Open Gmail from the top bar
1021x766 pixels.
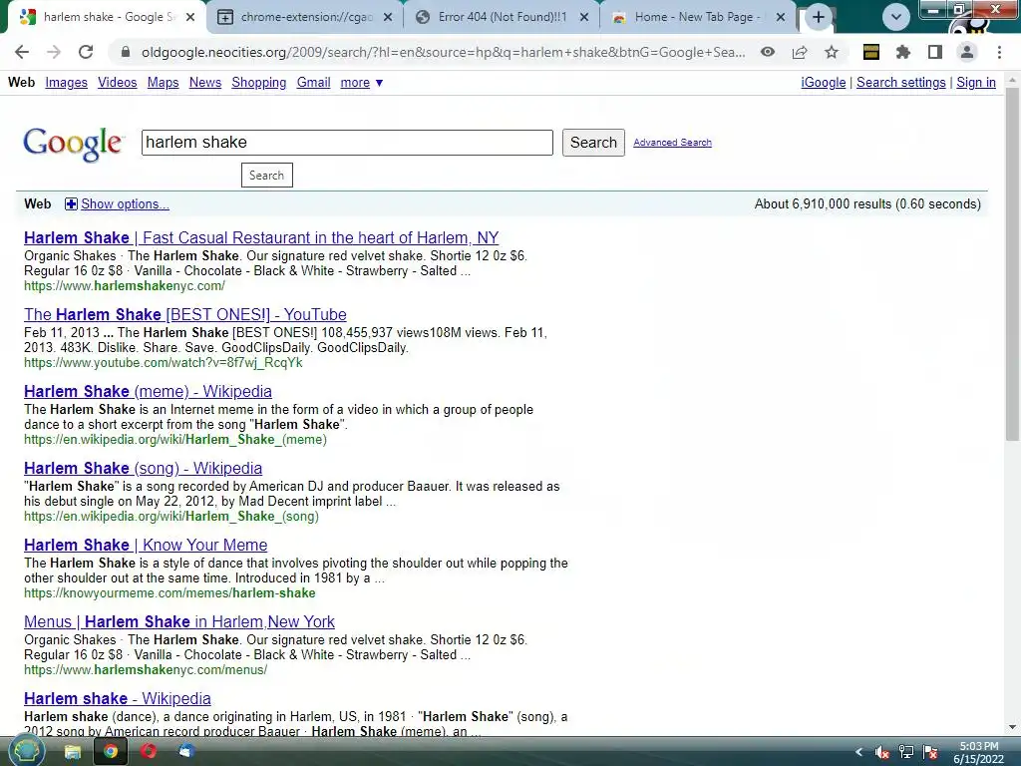313,82
